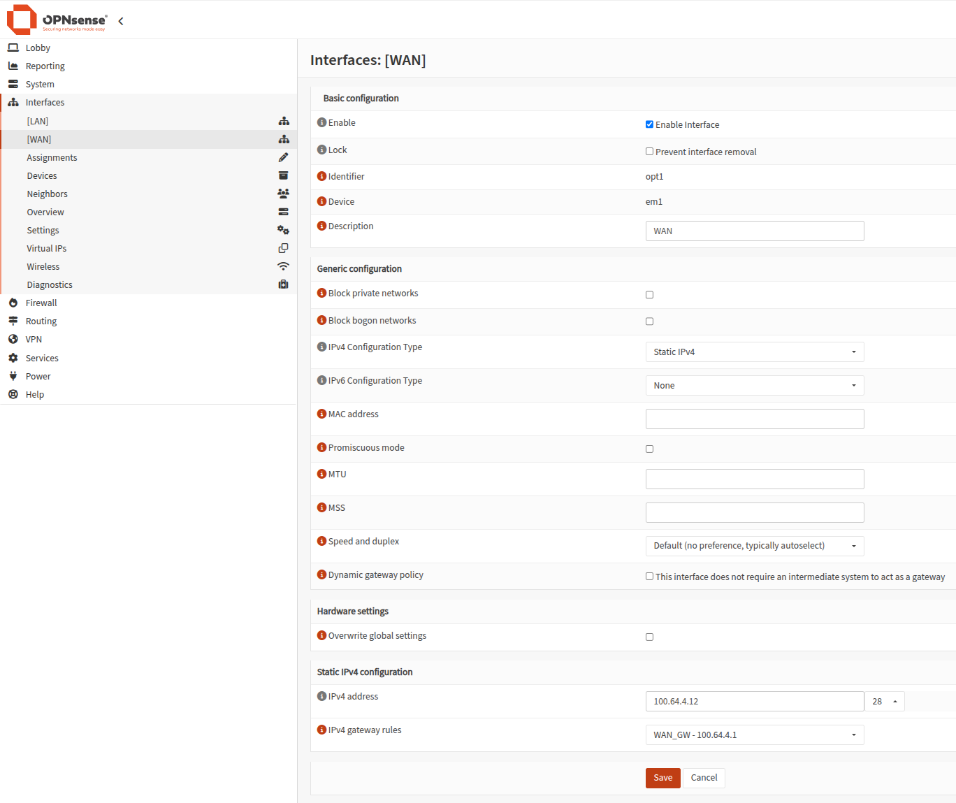Save the WAN interface settings
The image size is (956, 803).
662,778
